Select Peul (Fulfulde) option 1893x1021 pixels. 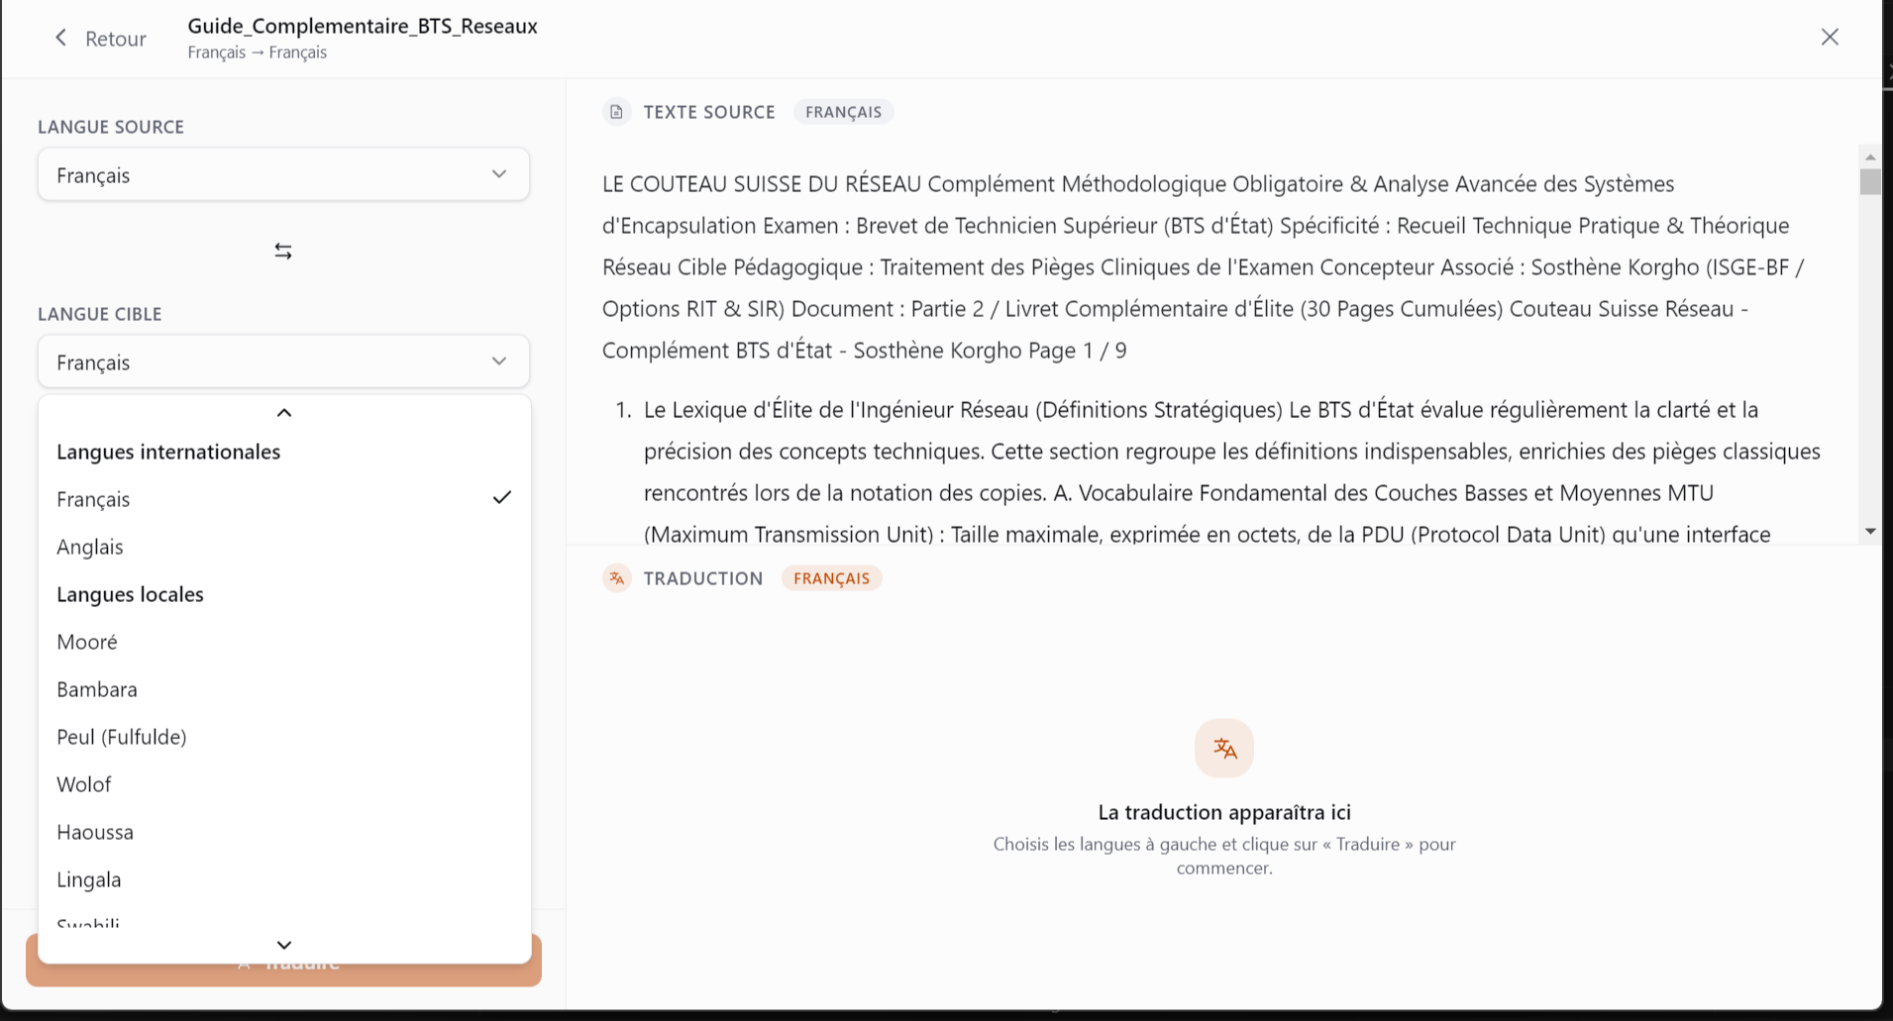(x=284, y=737)
